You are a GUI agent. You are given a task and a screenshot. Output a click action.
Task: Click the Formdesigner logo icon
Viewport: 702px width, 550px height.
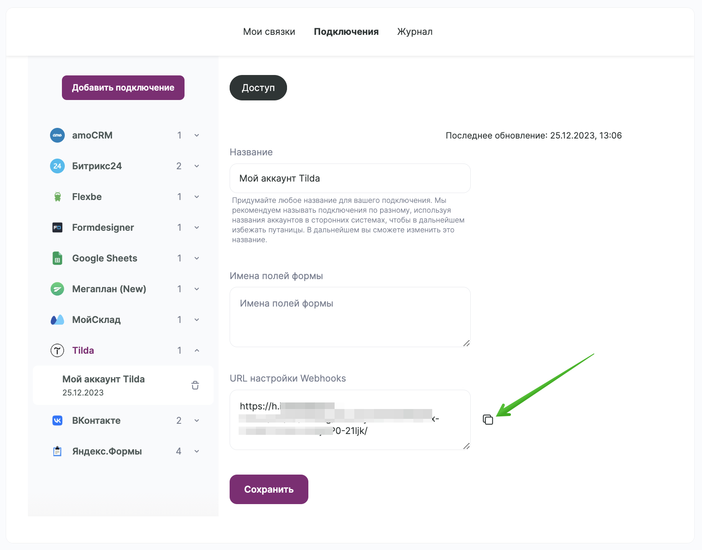click(x=57, y=227)
